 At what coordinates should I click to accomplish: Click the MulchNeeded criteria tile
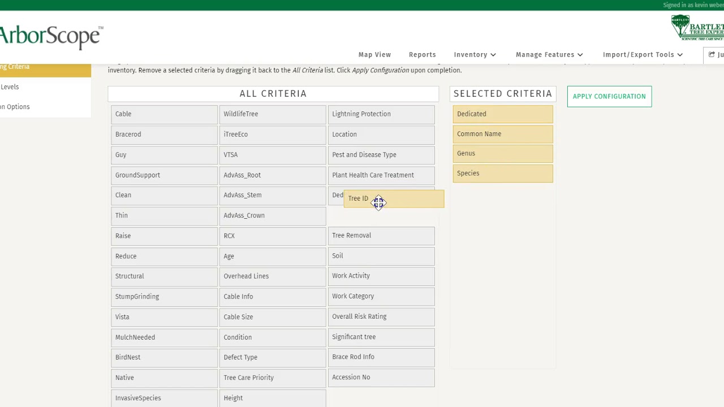(164, 337)
